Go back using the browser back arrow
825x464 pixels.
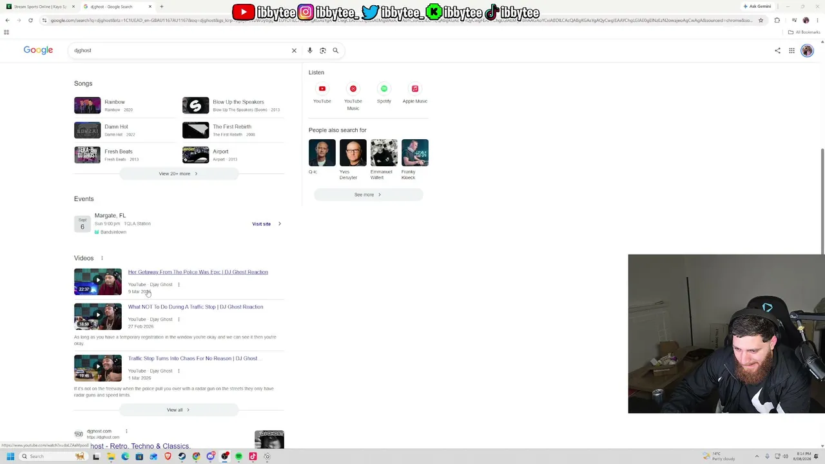click(x=7, y=20)
